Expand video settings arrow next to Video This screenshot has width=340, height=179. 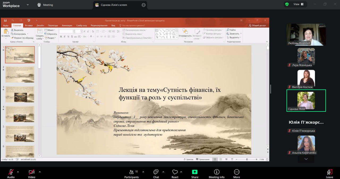[x=40, y=172]
